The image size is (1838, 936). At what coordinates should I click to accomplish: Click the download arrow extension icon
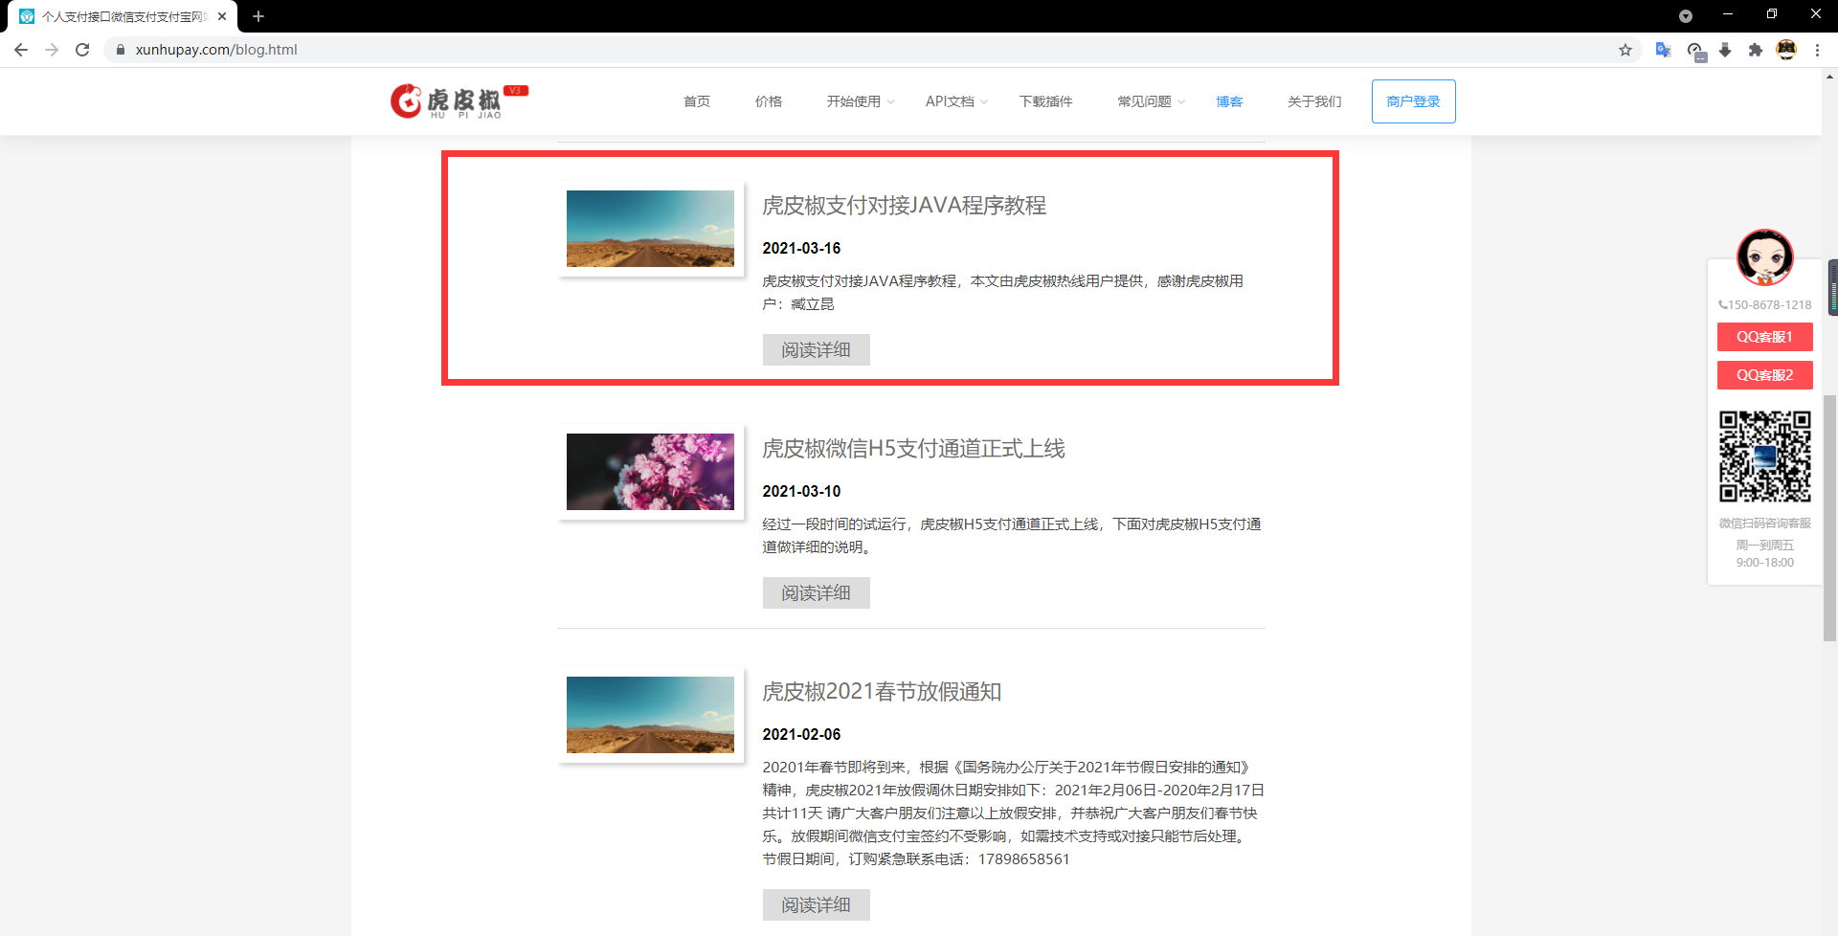pyautogui.click(x=1725, y=50)
